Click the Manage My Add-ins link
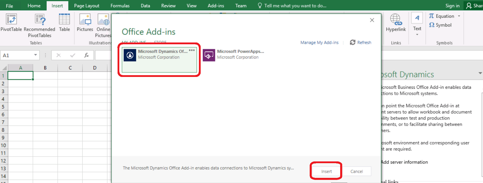This screenshot has height=183, width=483. coord(319,42)
